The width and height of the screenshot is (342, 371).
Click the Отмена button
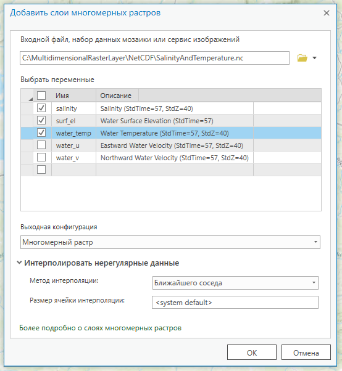(x=306, y=353)
